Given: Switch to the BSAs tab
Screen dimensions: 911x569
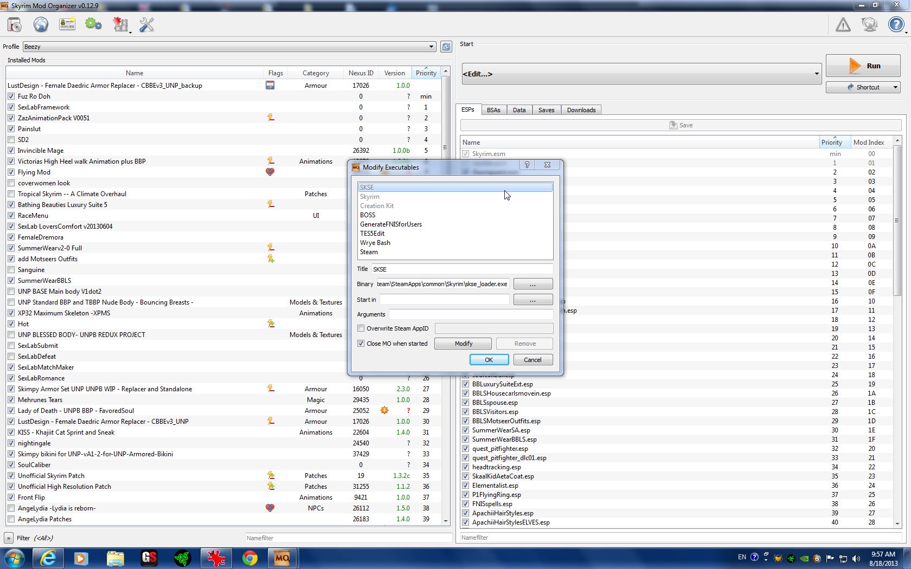Looking at the screenshot, I should [493, 110].
